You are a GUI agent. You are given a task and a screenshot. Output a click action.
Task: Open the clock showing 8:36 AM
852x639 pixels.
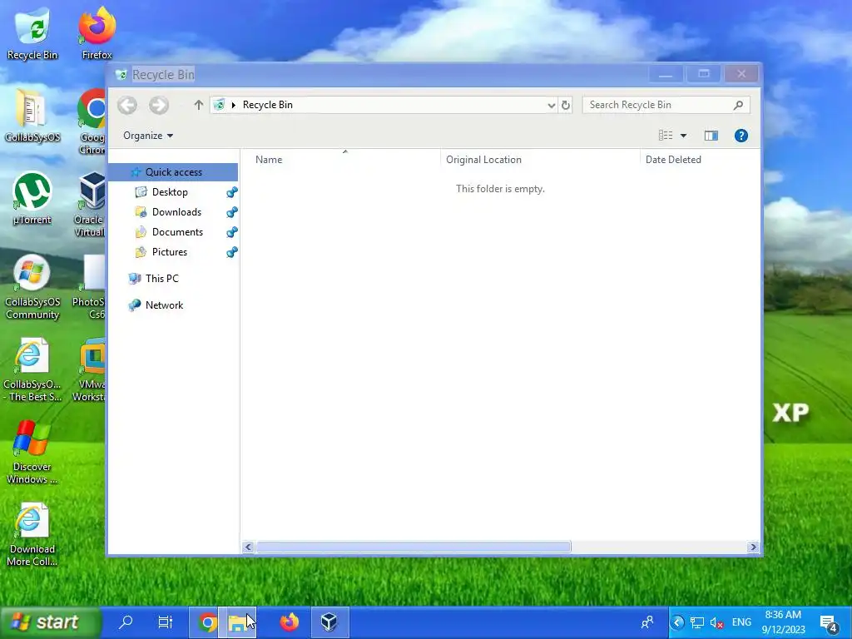pyautogui.click(x=783, y=622)
